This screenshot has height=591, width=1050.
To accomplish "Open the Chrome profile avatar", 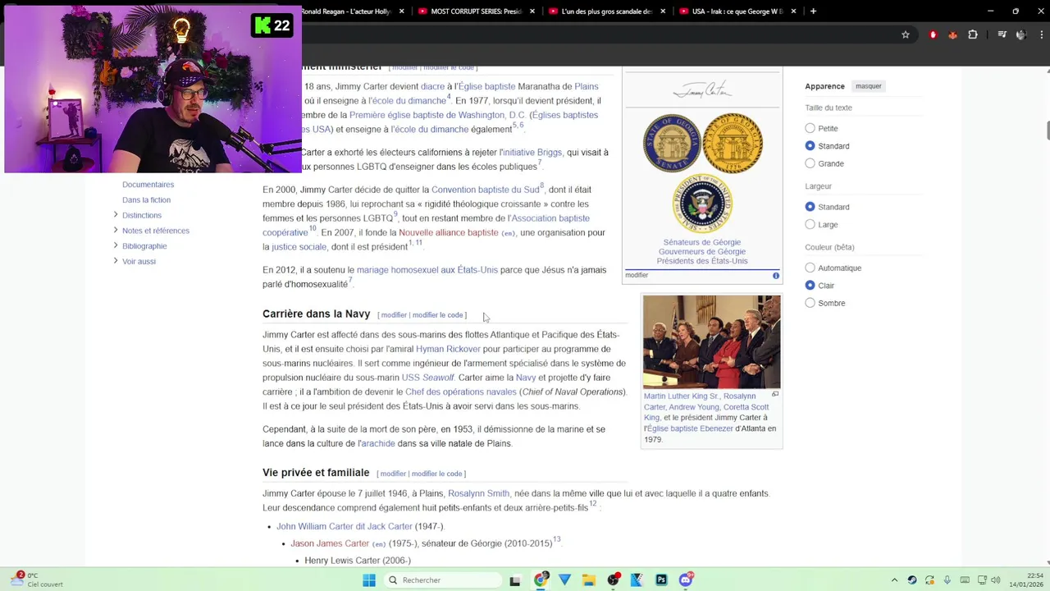I will pos(1021,34).
